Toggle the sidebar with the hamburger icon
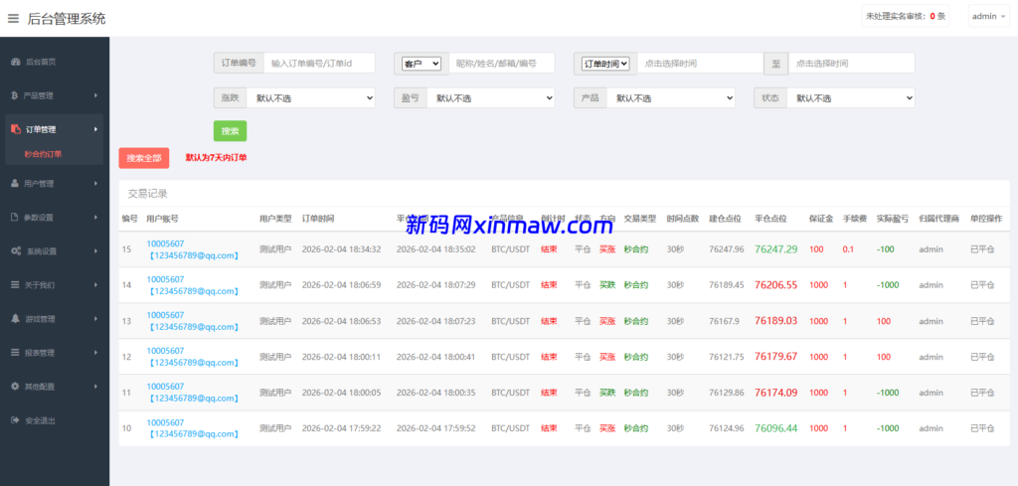The width and height of the screenshot is (1018, 486). point(13,18)
